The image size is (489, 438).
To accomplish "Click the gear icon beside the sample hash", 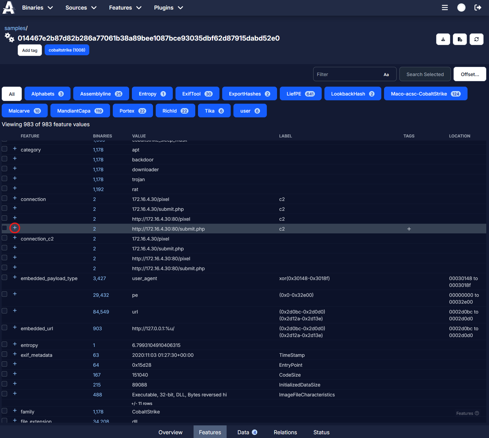I will coord(9,38).
